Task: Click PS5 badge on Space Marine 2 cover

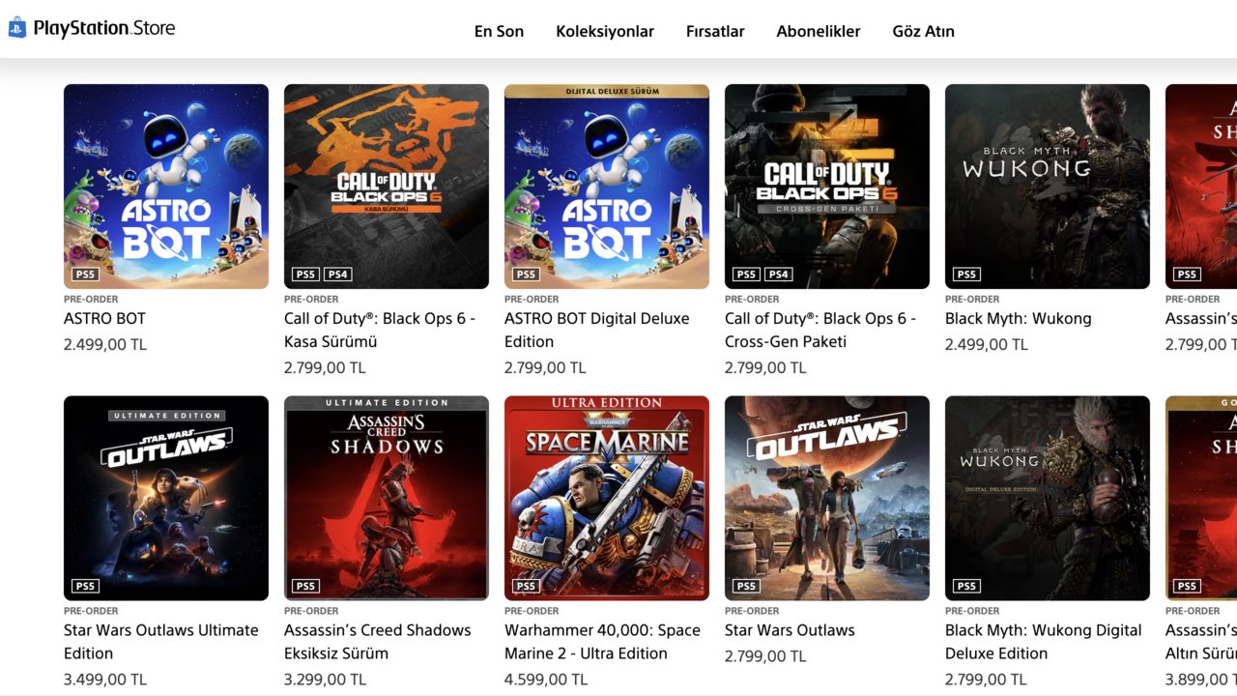Action: [x=526, y=586]
